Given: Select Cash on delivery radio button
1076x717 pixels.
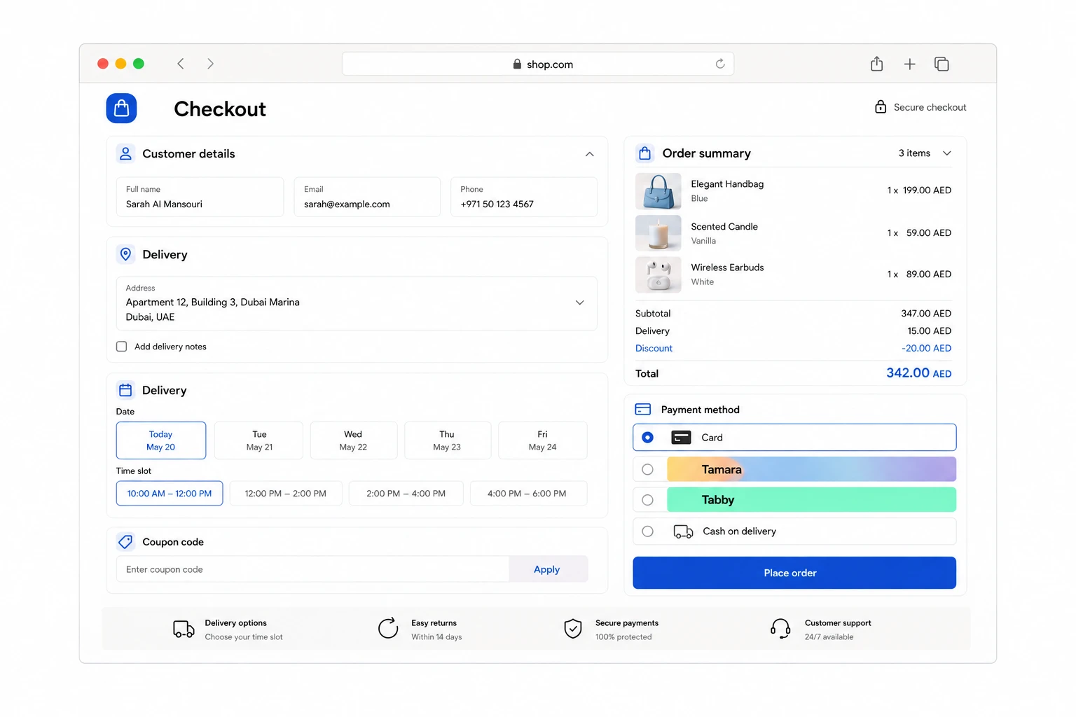Looking at the screenshot, I should 647,531.
